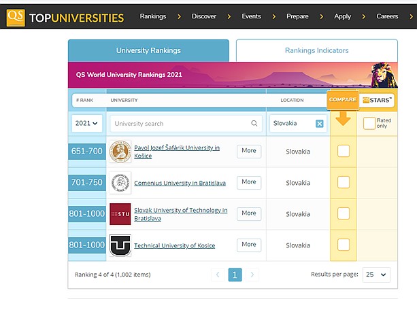This screenshot has width=417, height=314.
Task: Expand the Discover menu chevron
Action: (x=229, y=17)
